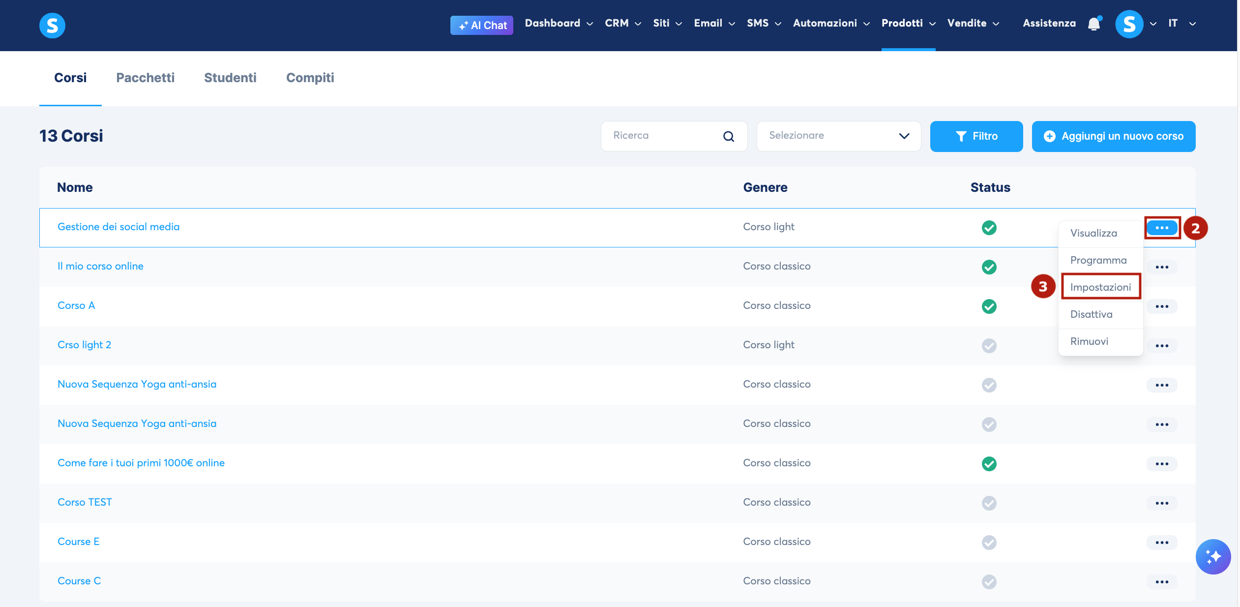Open the floating AI assistant sparkle button
1240x607 pixels.
coord(1213,557)
